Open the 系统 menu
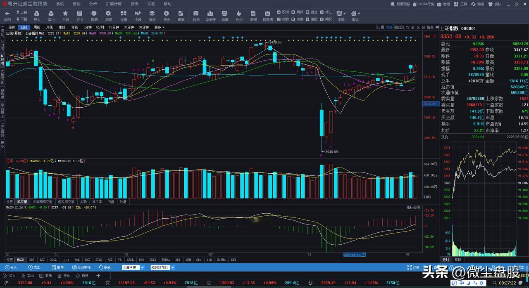The width and height of the screenshot is (529, 288). [60, 4]
